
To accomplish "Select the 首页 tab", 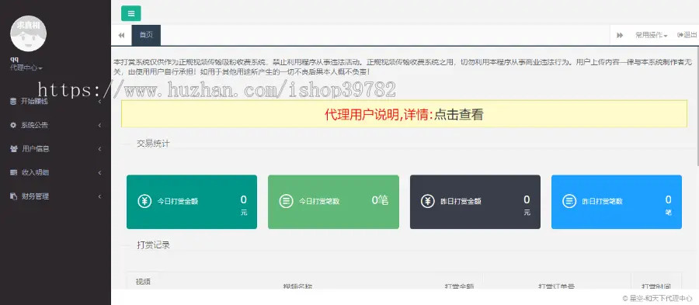I will tap(146, 35).
